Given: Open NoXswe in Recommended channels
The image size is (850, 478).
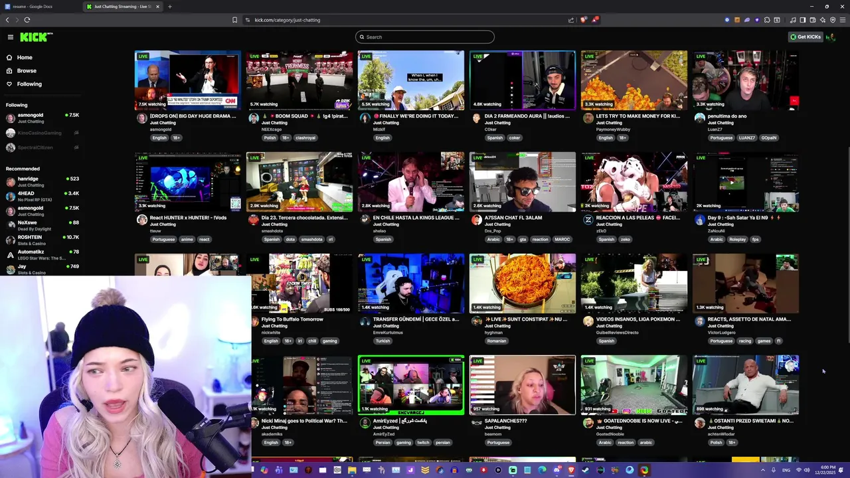Looking at the screenshot, I should 42,226.
